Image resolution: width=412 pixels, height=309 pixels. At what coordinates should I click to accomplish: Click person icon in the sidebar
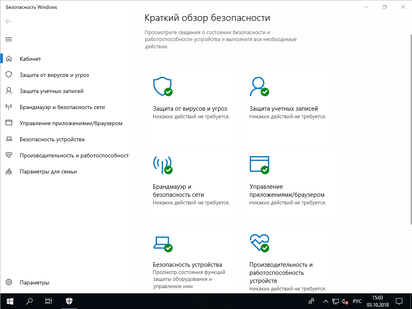[9, 91]
